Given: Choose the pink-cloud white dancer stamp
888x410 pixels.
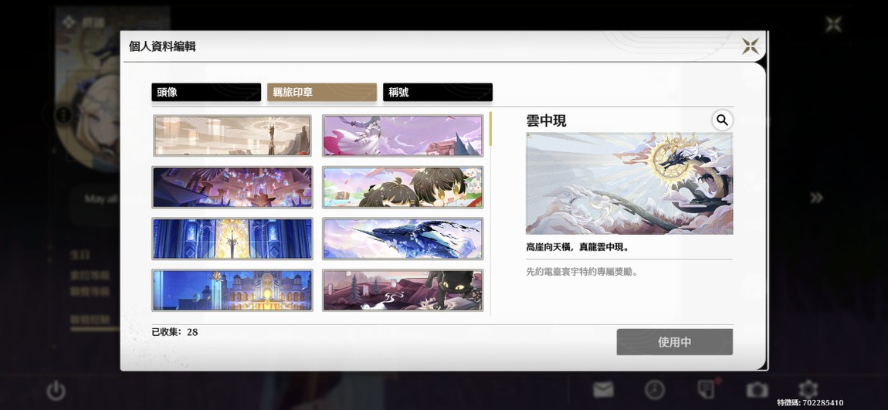Looking at the screenshot, I should click(402, 136).
